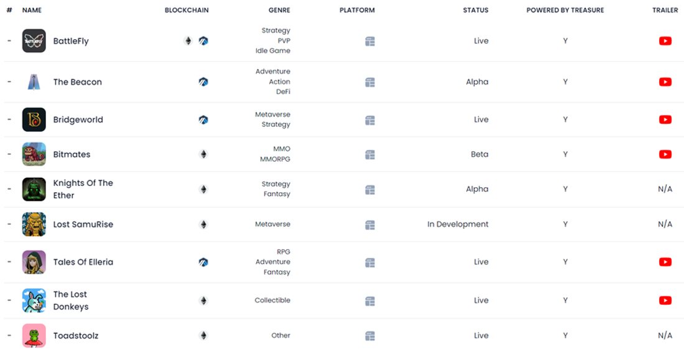Play The Beacon trailer video

(x=665, y=82)
